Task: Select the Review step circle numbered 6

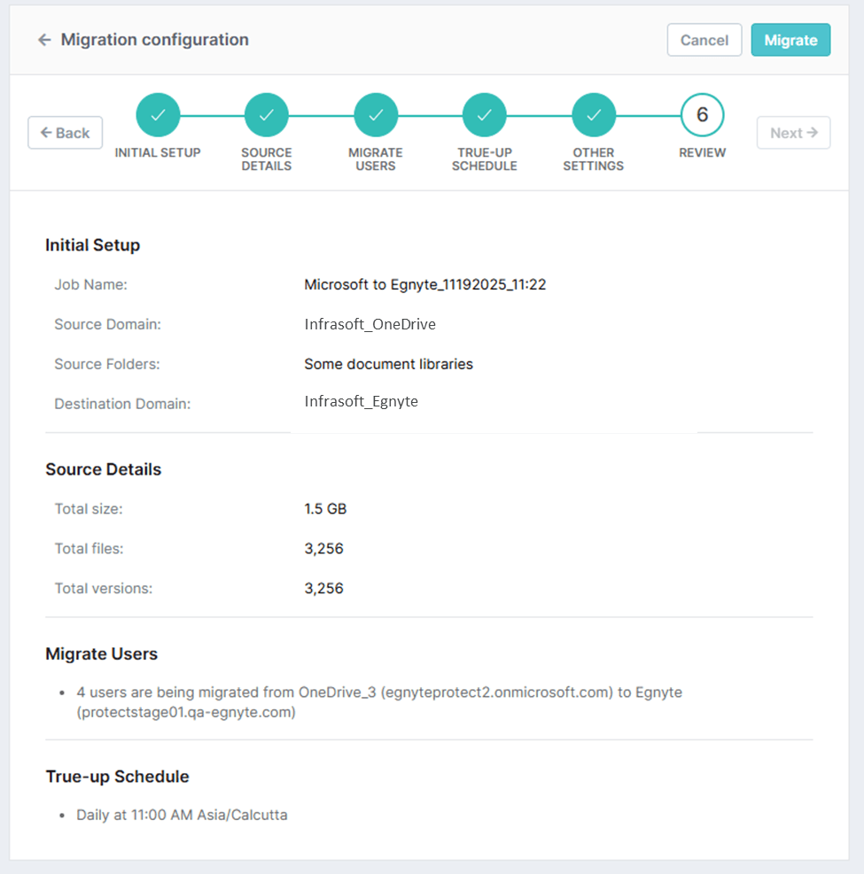Action: pos(702,114)
